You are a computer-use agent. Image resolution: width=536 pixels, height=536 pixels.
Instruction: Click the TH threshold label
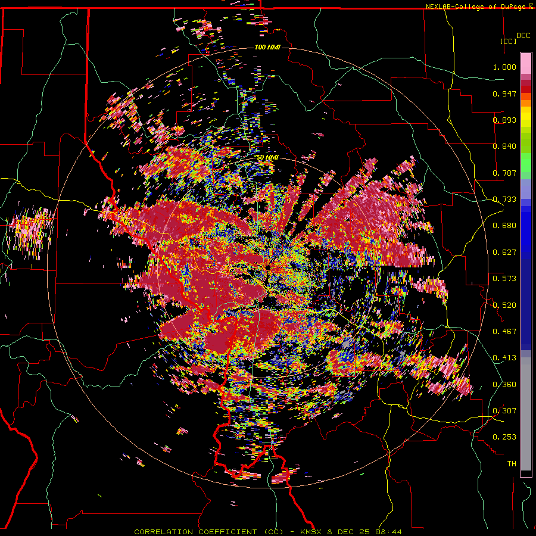[512, 463]
